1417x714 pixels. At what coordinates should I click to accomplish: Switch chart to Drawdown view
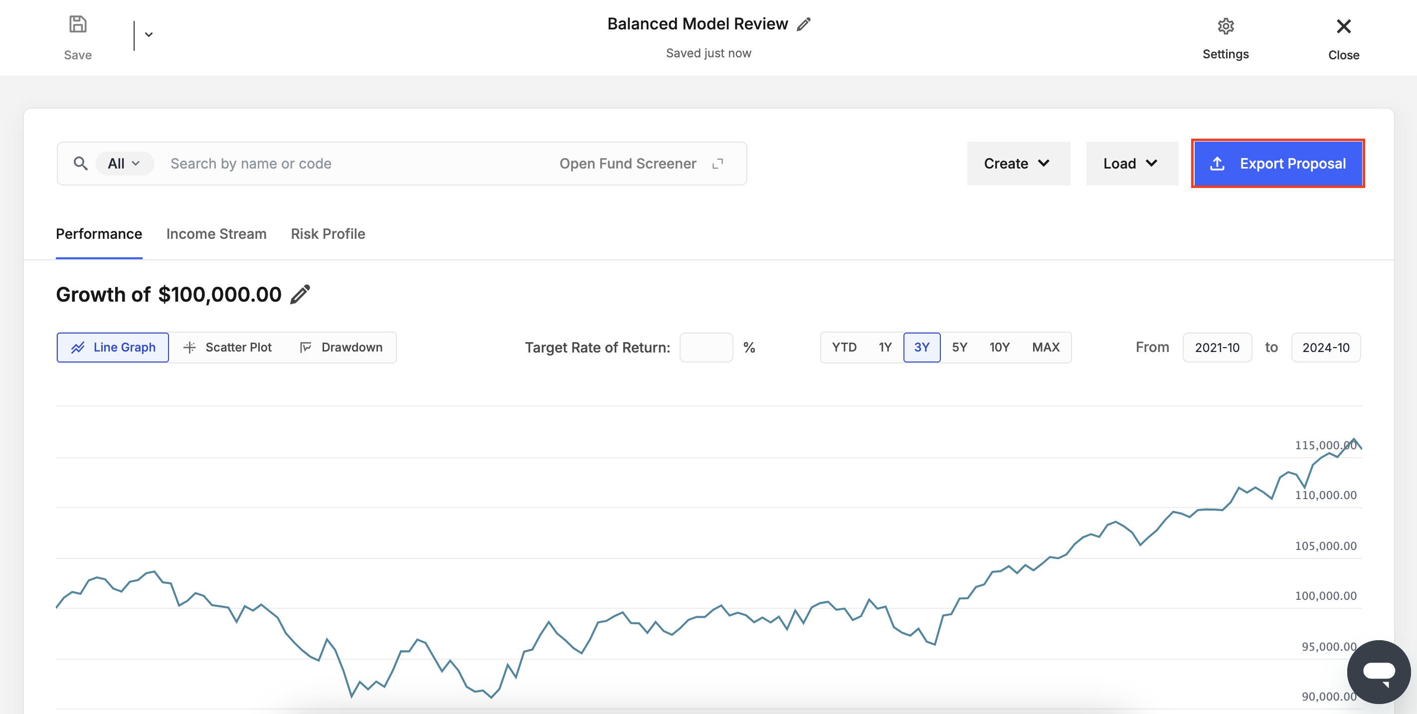[341, 347]
